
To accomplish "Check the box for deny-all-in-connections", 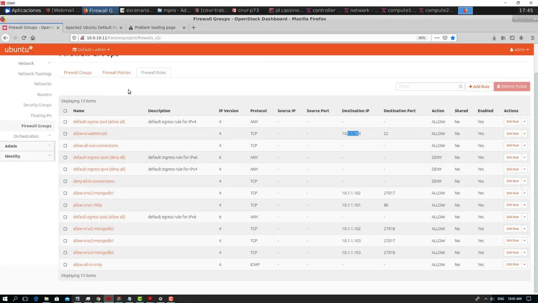I will click(x=65, y=181).
